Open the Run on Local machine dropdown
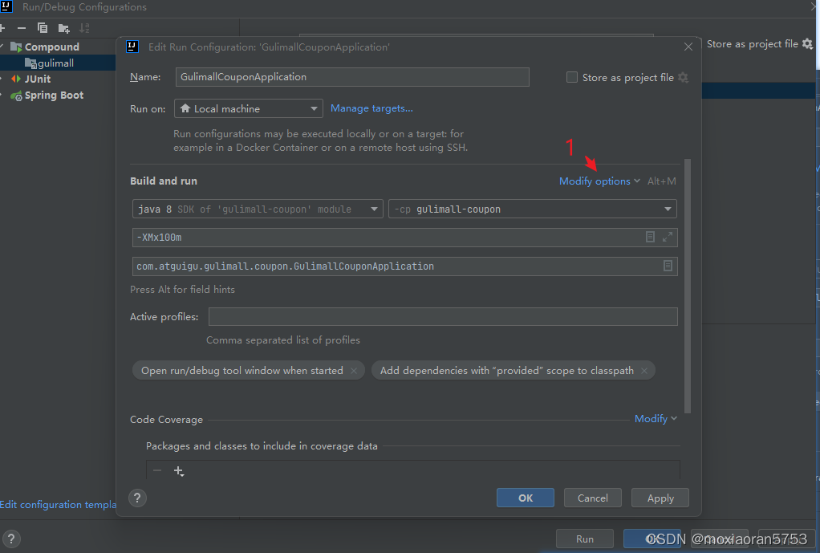This screenshot has width=820, height=553. pos(249,109)
